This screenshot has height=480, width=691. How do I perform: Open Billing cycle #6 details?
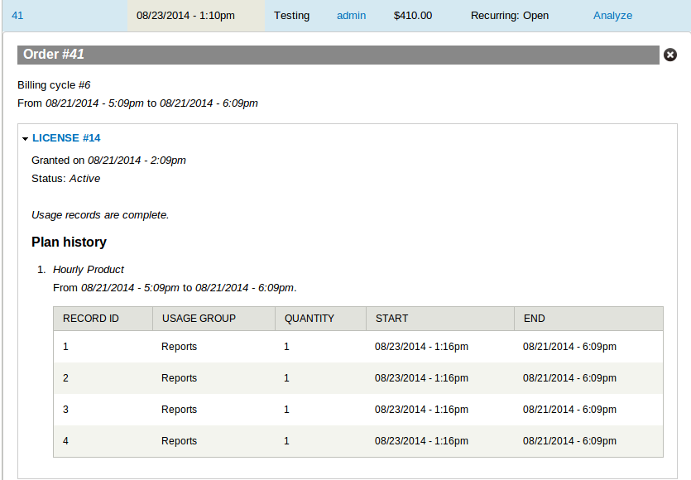tap(53, 84)
